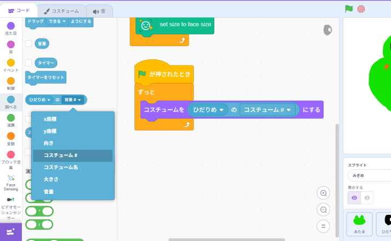Select the 調べる blue category circle
The image size is (391, 241).
(11, 100)
